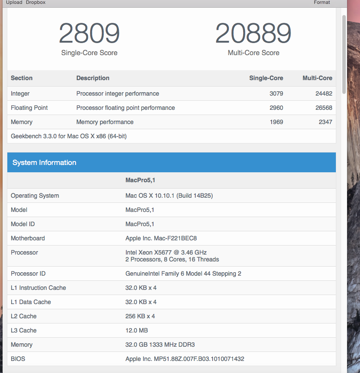Click the BIOS label
The width and height of the screenshot is (360, 373).
[18, 359]
